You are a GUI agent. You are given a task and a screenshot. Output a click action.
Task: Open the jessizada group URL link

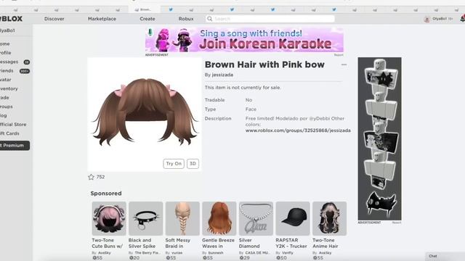(x=298, y=130)
